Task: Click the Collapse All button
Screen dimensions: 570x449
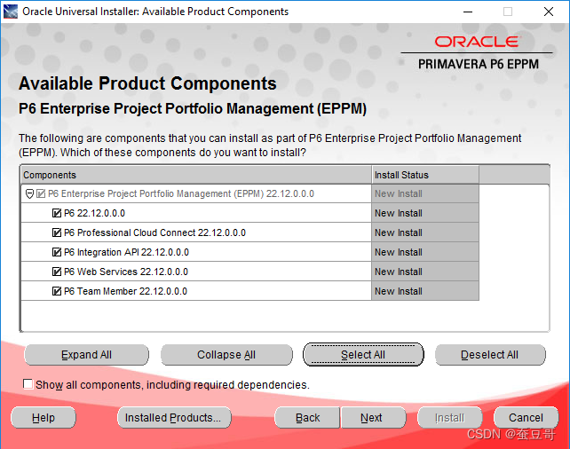Action: [226, 355]
